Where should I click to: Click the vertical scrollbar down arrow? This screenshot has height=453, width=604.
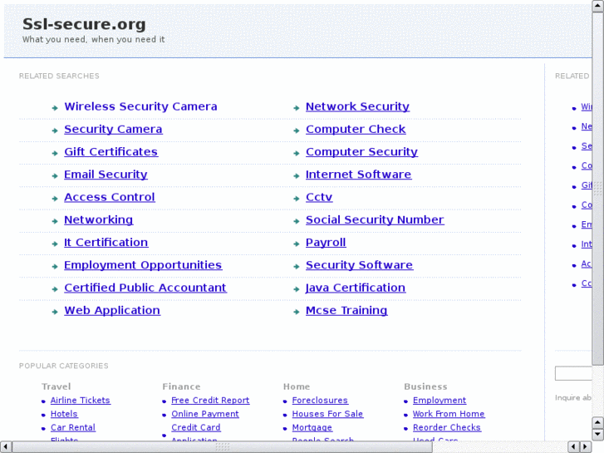(598, 435)
